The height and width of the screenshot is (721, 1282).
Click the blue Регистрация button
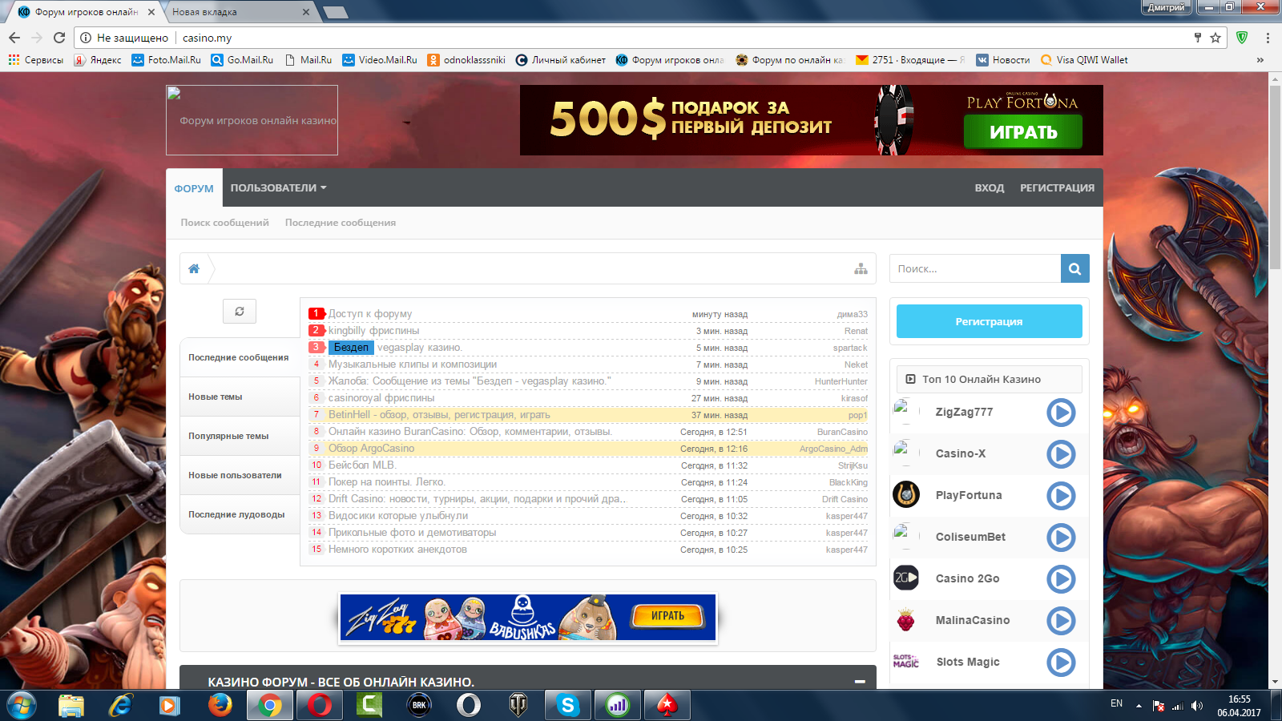[989, 321]
